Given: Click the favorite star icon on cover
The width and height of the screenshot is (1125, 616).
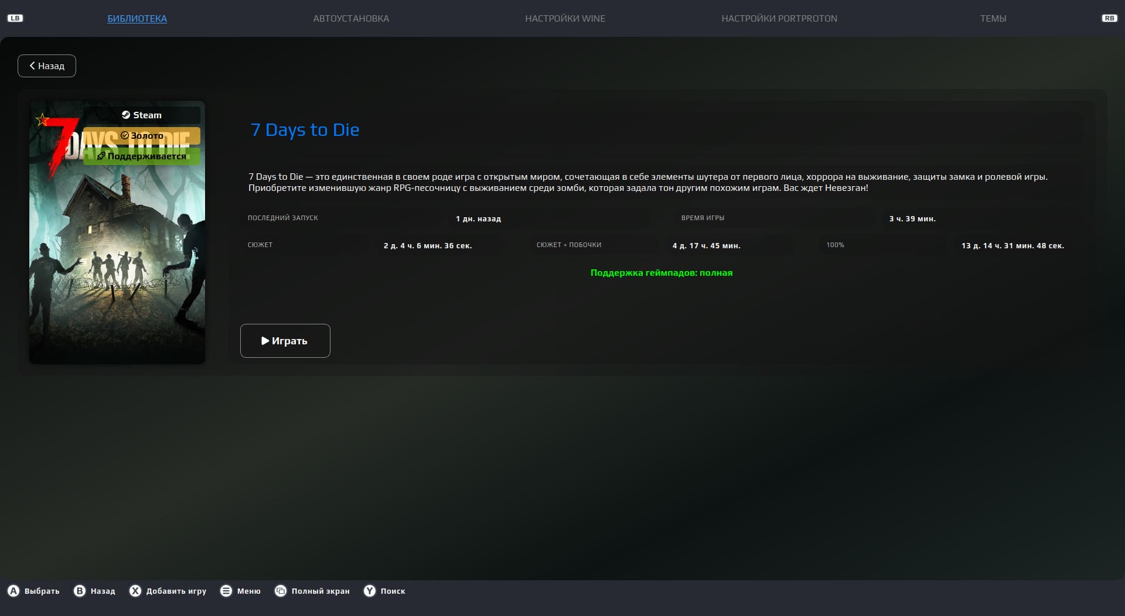Looking at the screenshot, I should (42, 120).
